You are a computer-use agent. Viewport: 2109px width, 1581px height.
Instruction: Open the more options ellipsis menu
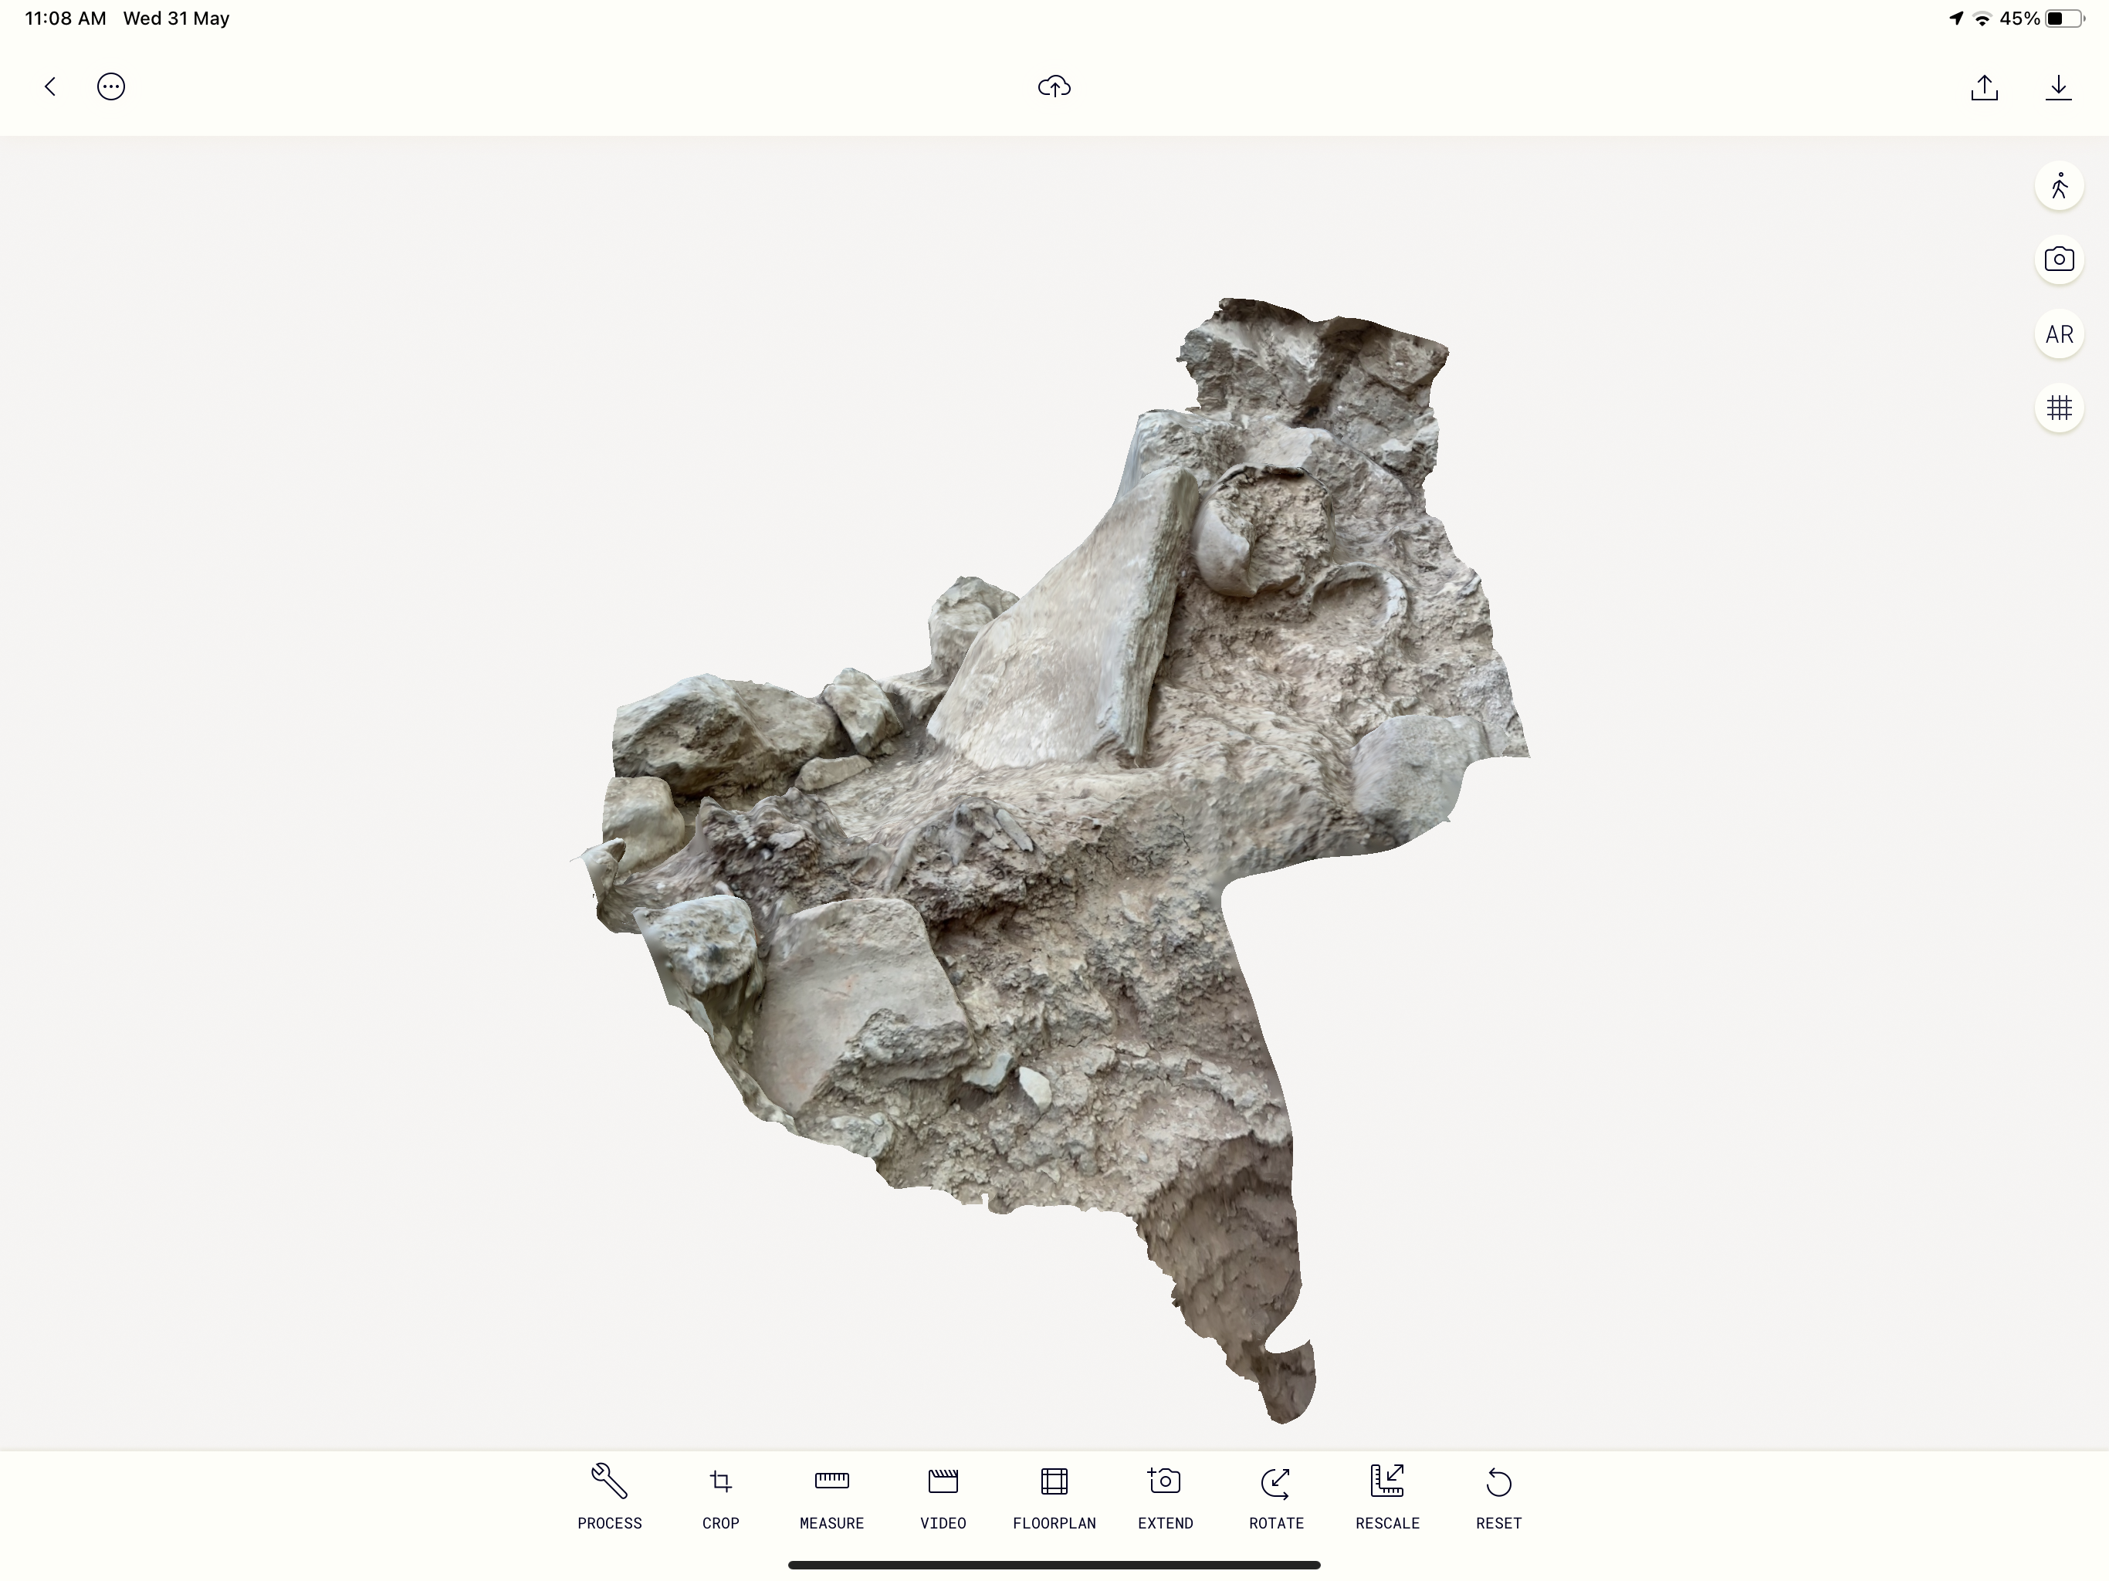[110, 86]
